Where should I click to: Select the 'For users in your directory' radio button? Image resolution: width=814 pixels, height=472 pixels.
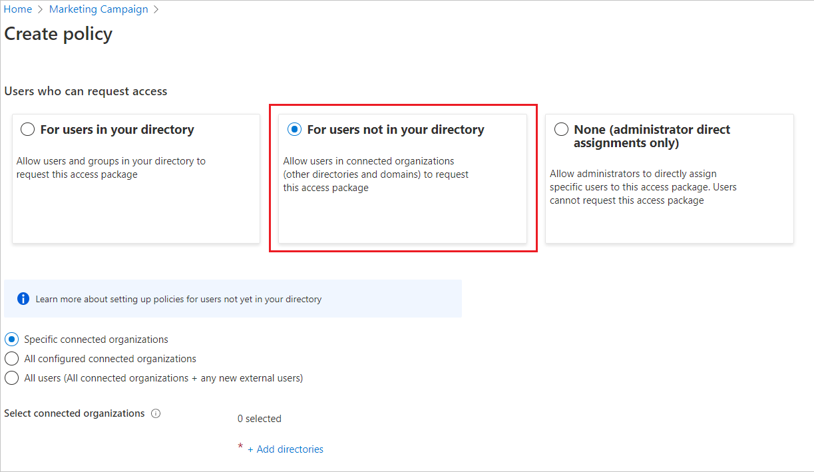27,129
